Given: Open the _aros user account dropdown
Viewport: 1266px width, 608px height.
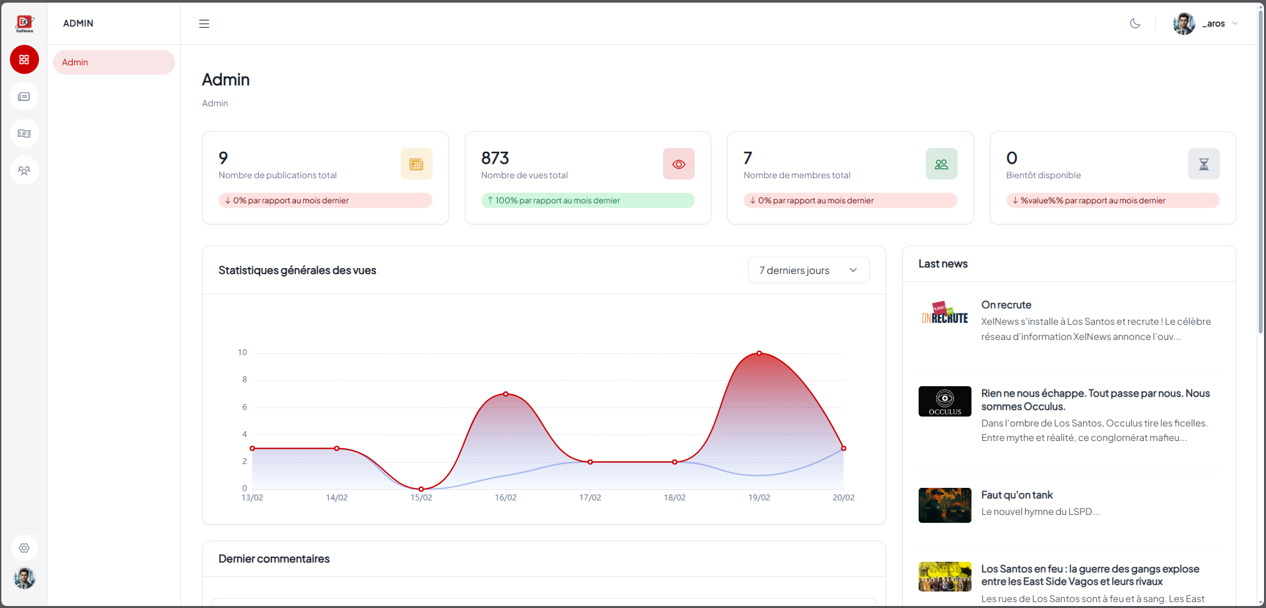Looking at the screenshot, I should pos(1206,24).
